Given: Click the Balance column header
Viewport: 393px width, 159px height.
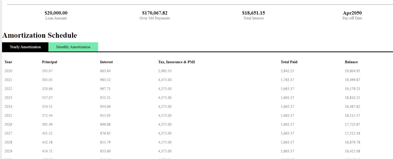Looking at the screenshot, I should pyautogui.click(x=351, y=62).
